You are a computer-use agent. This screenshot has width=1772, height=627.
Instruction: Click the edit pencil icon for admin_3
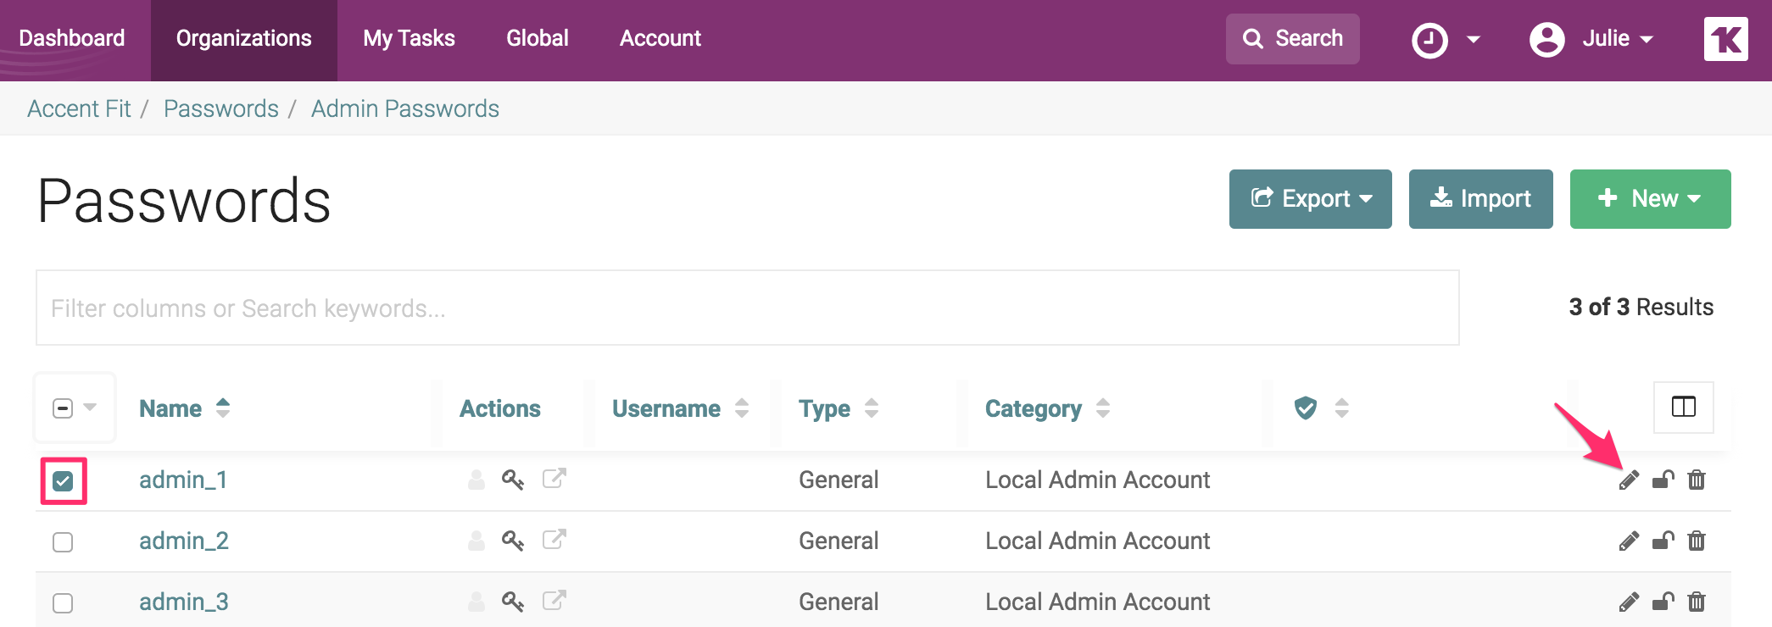pyautogui.click(x=1629, y=602)
